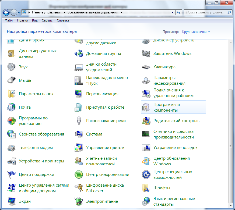This screenshot has height=210, width=235.
Task: Click Счетчики и средства производительности link
Action: tap(174, 134)
